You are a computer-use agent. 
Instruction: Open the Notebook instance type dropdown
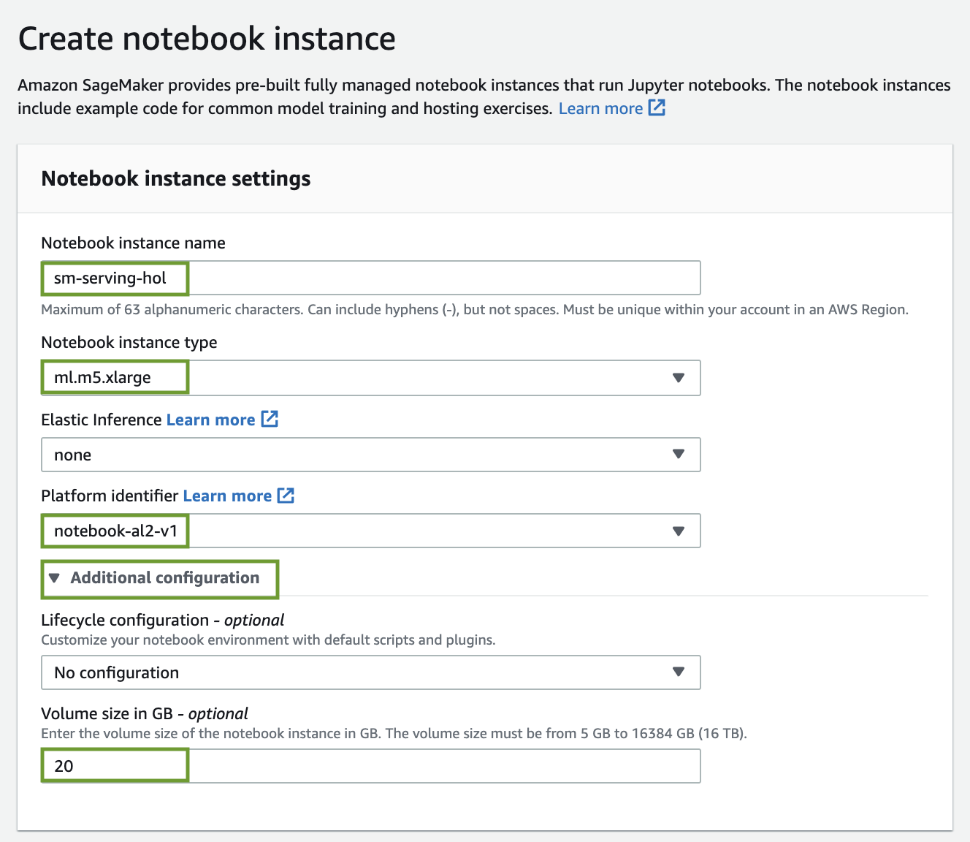point(371,378)
